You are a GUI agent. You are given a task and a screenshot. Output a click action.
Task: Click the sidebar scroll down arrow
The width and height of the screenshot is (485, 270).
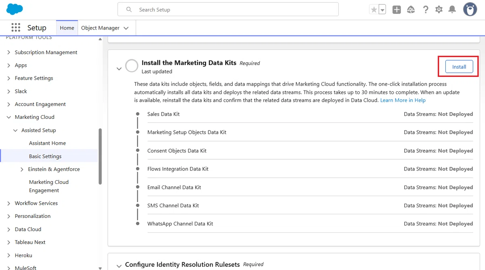click(100, 268)
